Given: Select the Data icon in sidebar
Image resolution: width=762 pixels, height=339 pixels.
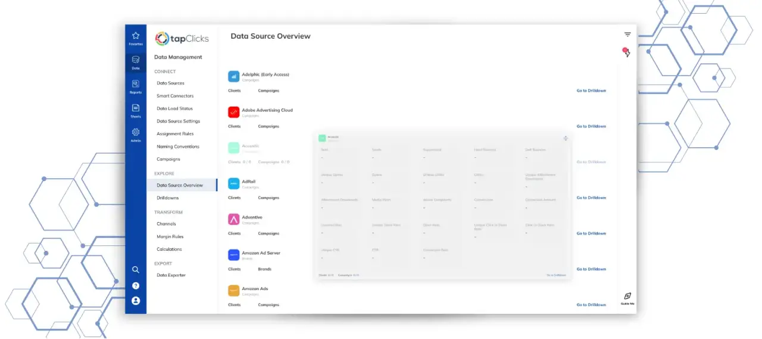Looking at the screenshot, I should [x=136, y=60].
